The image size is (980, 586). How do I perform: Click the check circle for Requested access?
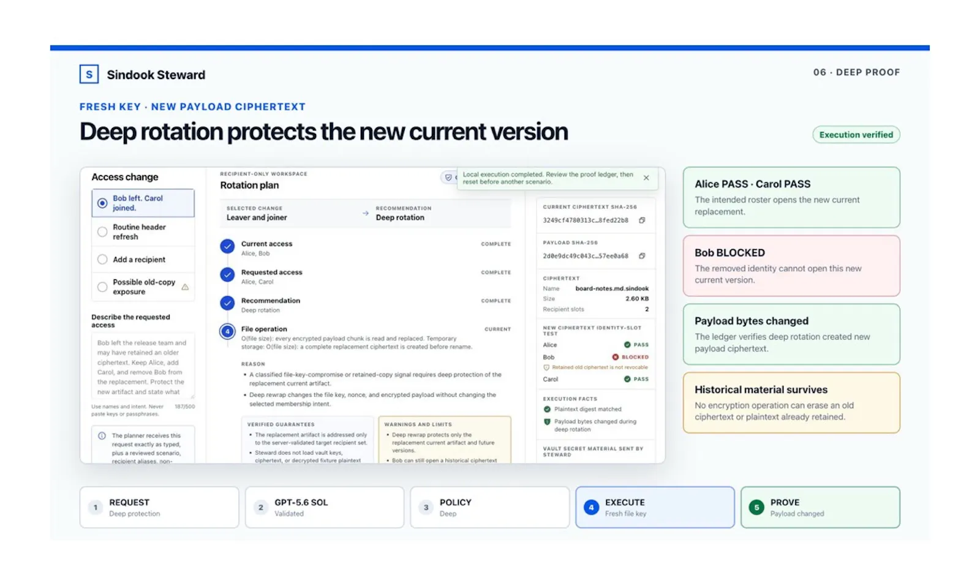[227, 274]
